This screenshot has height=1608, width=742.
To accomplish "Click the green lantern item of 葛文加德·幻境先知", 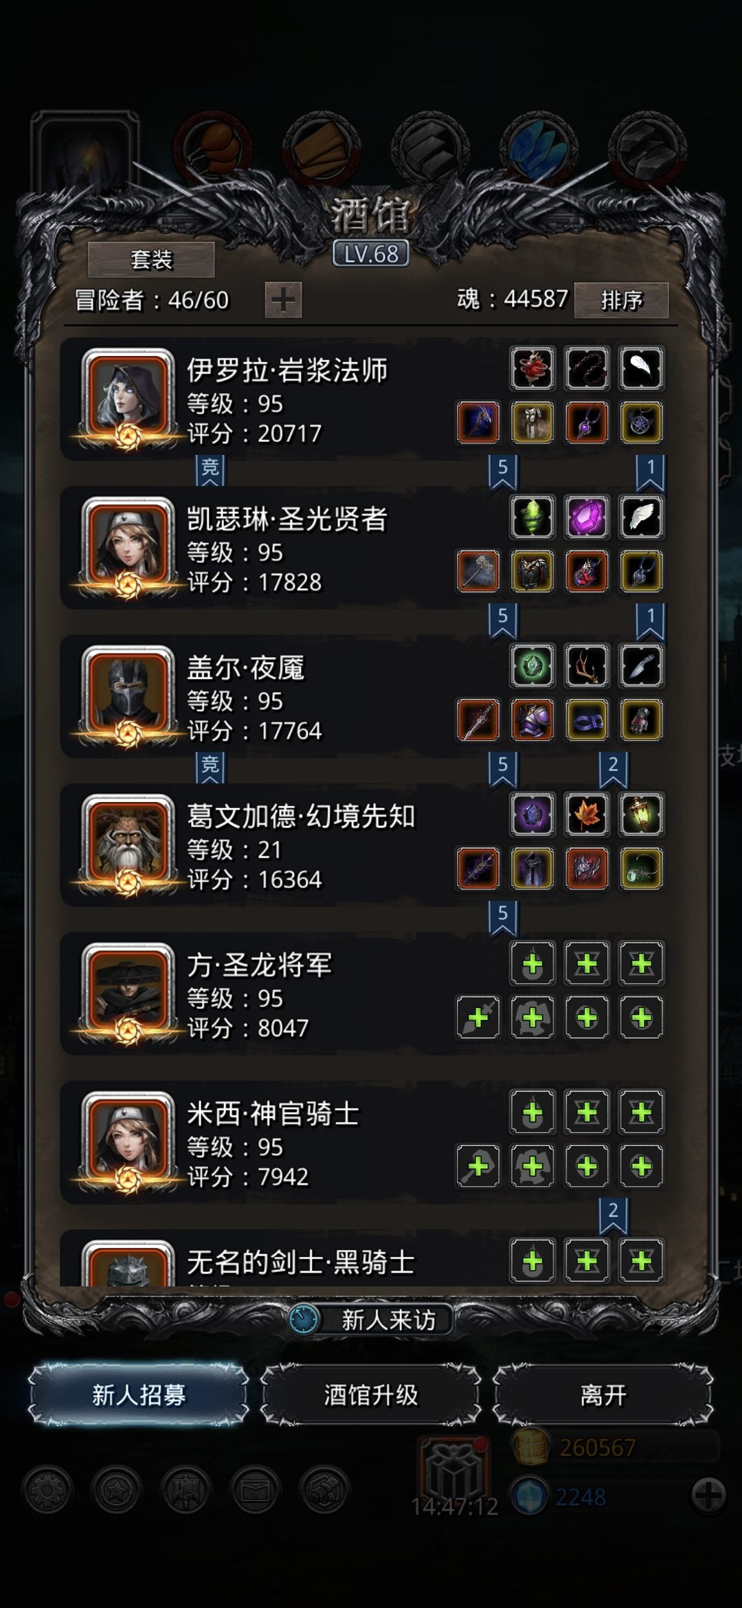I will [641, 814].
